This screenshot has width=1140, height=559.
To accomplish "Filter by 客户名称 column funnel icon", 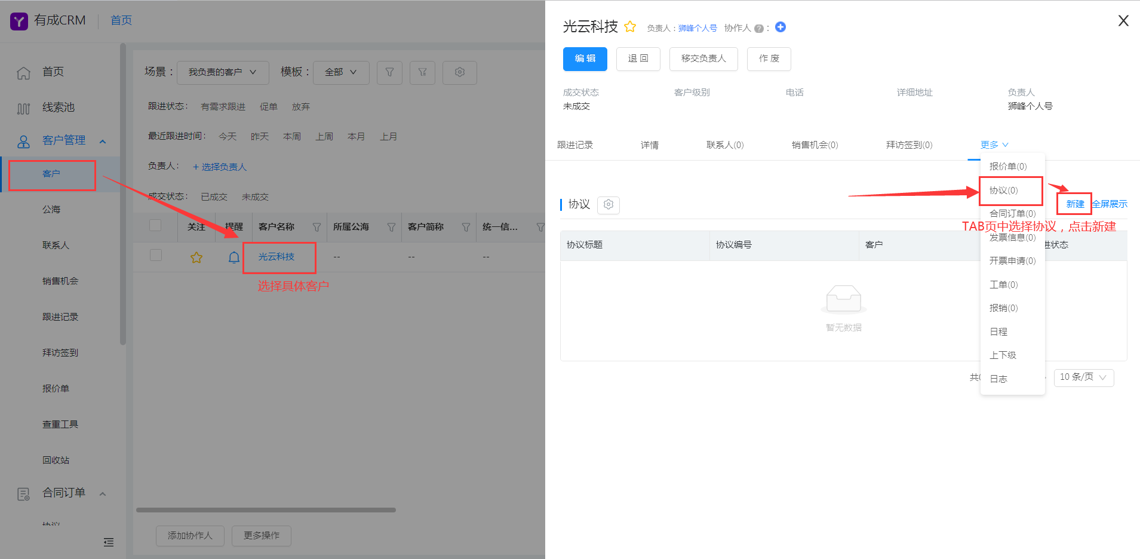I will coord(317,227).
